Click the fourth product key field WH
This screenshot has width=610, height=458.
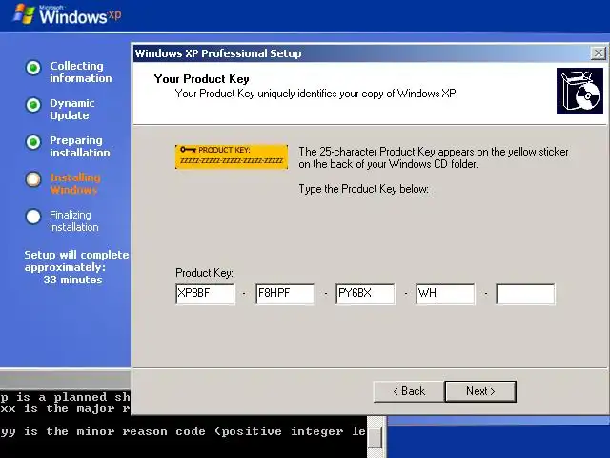(x=445, y=294)
